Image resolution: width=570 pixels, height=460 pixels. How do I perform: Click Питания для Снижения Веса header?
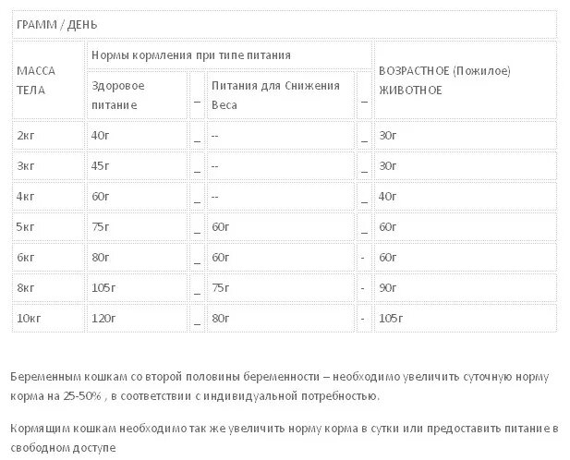click(281, 95)
